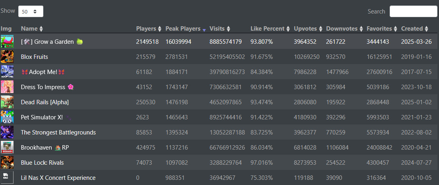This screenshot has width=439, height=185.
Task: Open the Blox Fruits name link
Action: click(35, 57)
